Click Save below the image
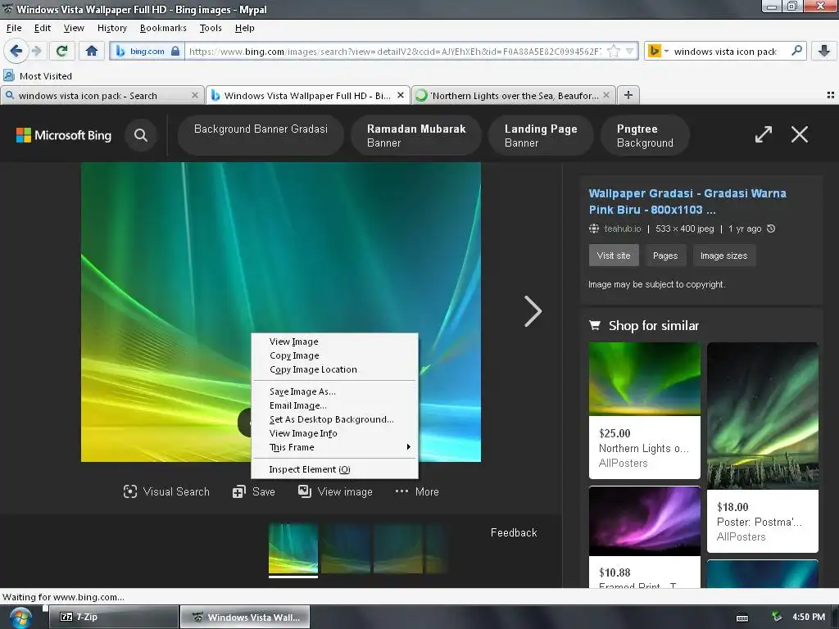Viewport: 839px width, 629px height. point(254,491)
